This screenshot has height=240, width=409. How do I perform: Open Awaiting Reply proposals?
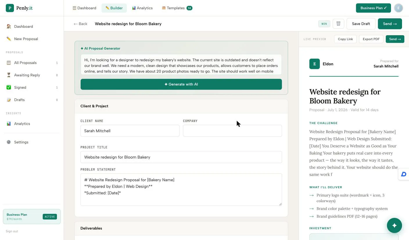[x=32, y=75]
